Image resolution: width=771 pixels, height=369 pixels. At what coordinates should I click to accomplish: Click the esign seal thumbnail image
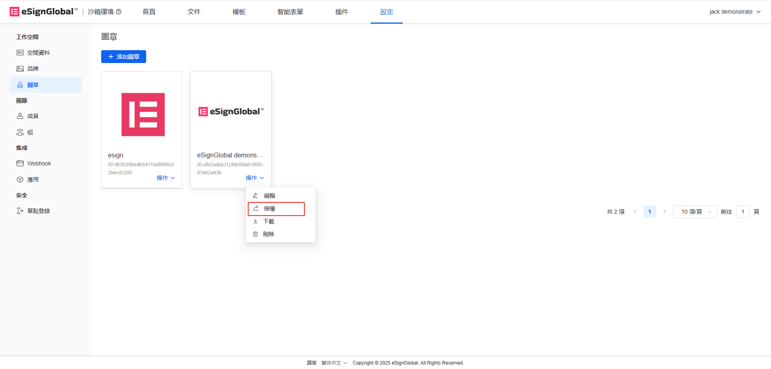click(x=143, y=114)
